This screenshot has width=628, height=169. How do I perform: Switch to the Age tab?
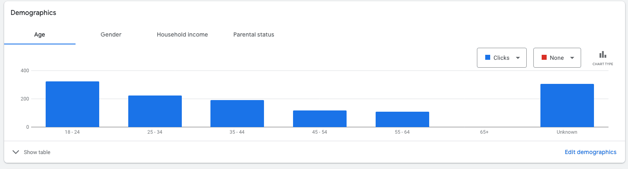[40, 35]
